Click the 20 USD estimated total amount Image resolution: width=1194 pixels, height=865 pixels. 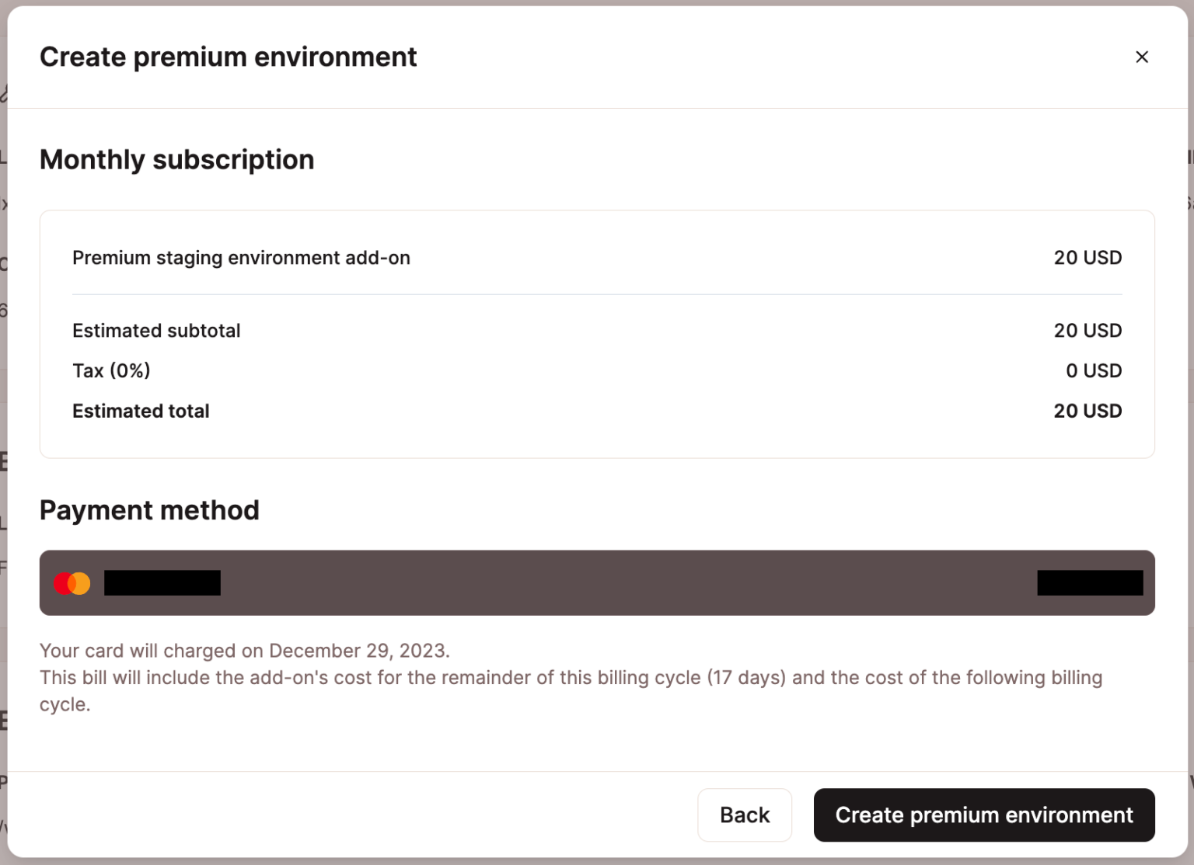pos(1088,411)
